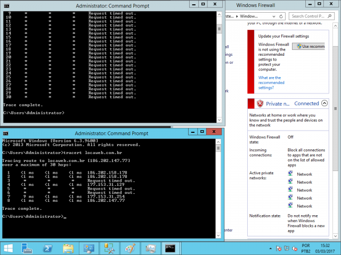Click hop 7 address 177.153.31.254
This screenshot has height=255, width=341.
coord(106,197)
